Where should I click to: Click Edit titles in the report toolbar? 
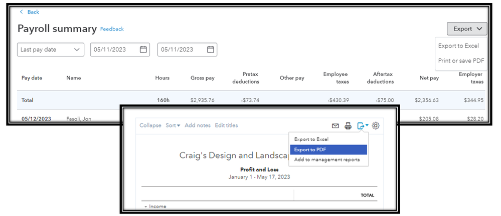click(226, 125)
